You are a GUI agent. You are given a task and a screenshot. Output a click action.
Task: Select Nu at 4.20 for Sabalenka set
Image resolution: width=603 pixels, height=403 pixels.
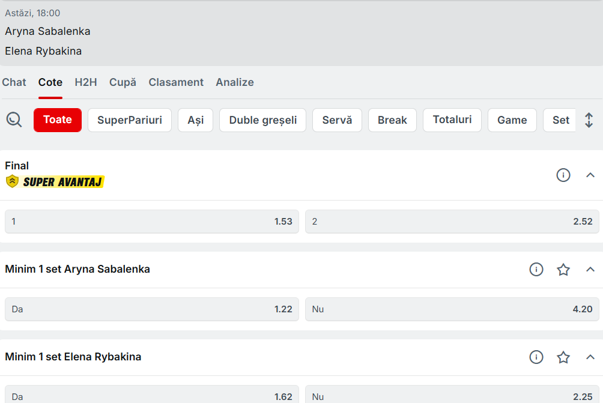(452, 309)
